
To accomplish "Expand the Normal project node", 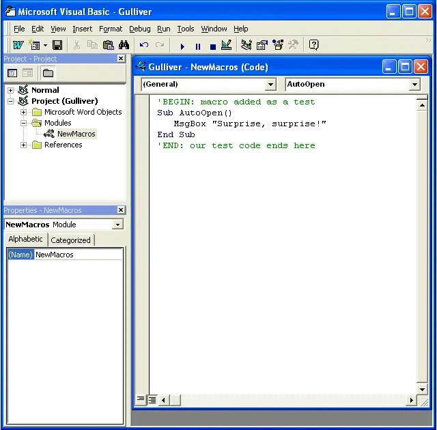I will point(11,90).
